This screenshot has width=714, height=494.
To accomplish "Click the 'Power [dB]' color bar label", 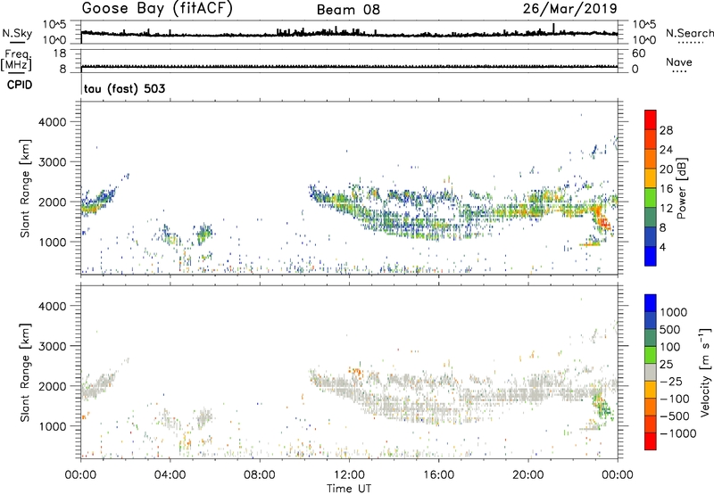I will (681, 188).
